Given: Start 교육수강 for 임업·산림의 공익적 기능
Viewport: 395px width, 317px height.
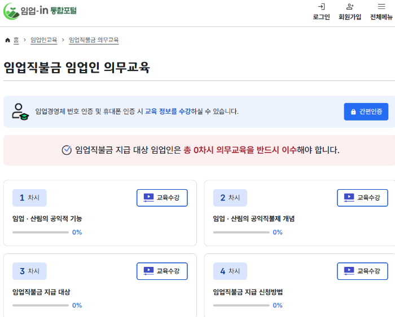Looking at the screenshot, I should [162, 198].
